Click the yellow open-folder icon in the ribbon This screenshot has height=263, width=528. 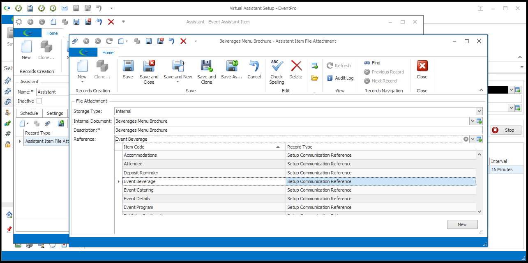pos(315,78)
